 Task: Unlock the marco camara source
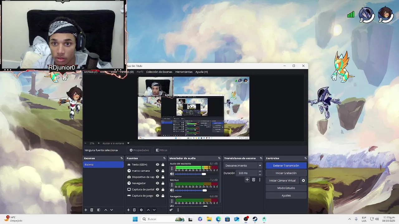163,171
